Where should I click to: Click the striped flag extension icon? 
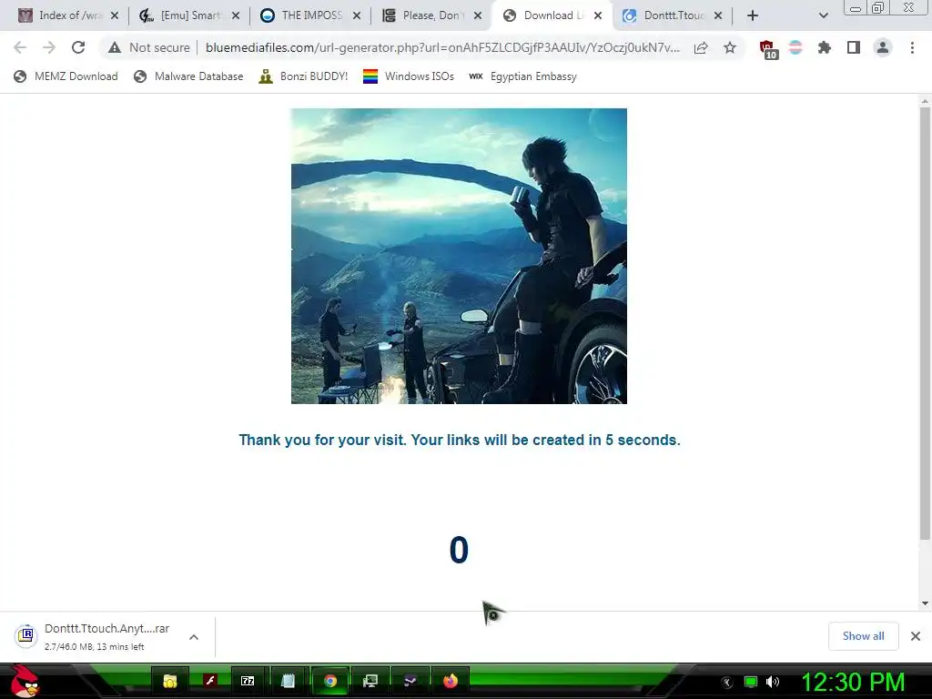tap(795, 47)
